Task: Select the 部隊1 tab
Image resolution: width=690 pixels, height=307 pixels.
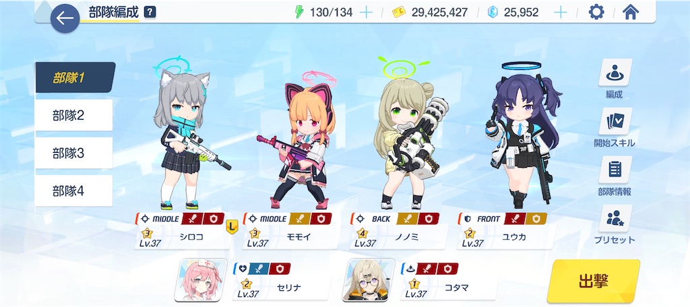Action: click(x=75, y=78)
